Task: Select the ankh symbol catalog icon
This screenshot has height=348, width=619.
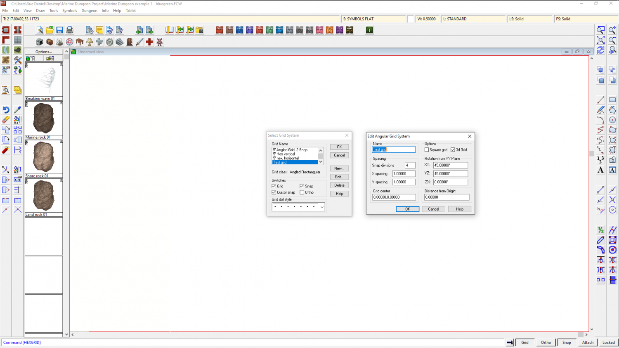Action: click(90, 42)
